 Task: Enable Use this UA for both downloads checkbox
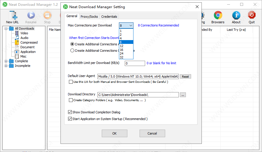tap(71, 82)
